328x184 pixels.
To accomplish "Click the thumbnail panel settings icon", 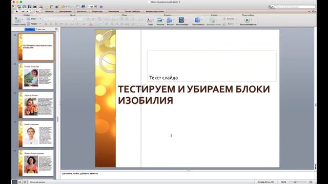I will click(56, 29).
